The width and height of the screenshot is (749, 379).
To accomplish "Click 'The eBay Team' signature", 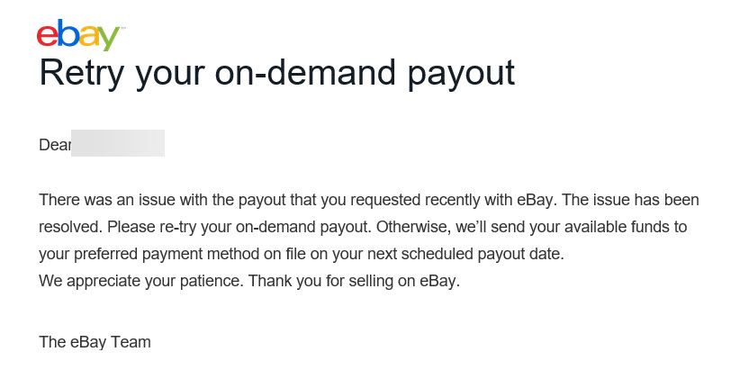I will click(x=95, y=342).
